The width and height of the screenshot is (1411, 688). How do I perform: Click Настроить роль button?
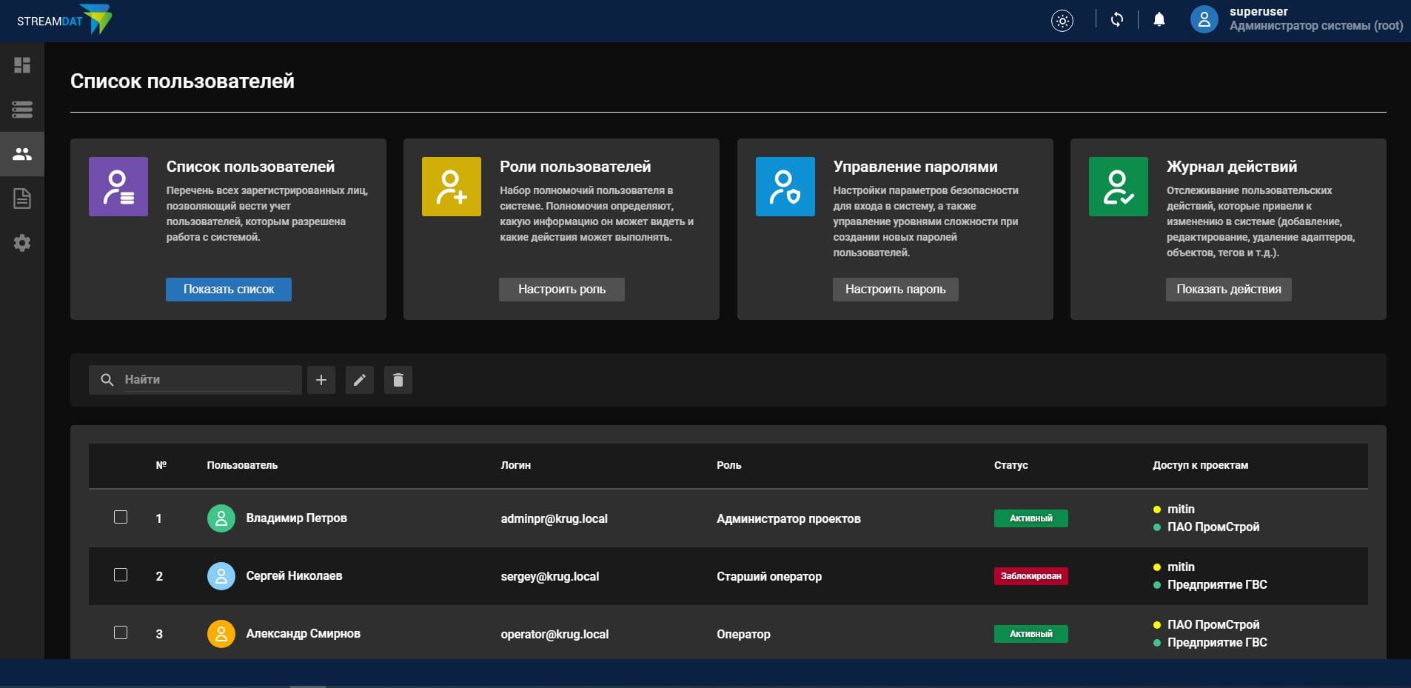(x=561, y=290)
